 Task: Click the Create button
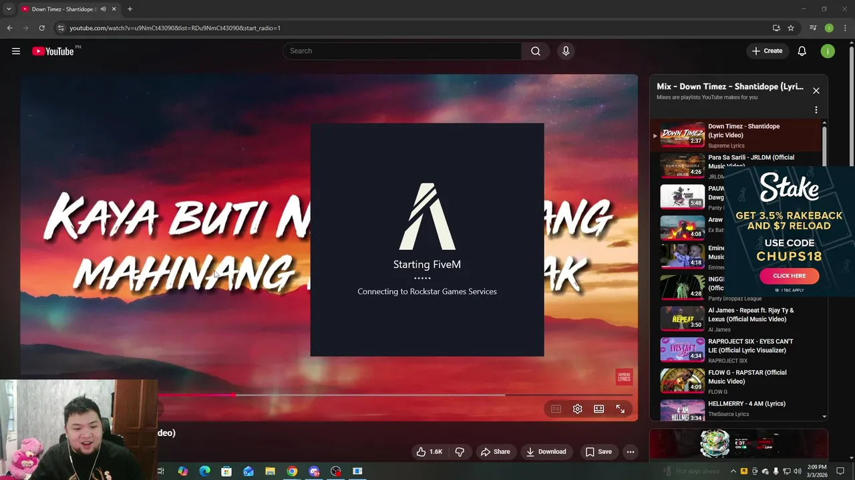pos(767,51)
